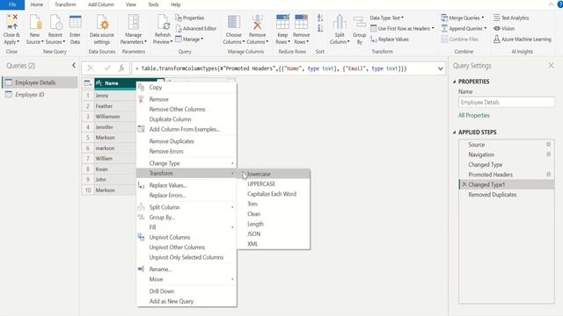Select Capitalize Each Word
Image resolution: width=563 pixels, height=316 pixels.
(x=274, y=194)
